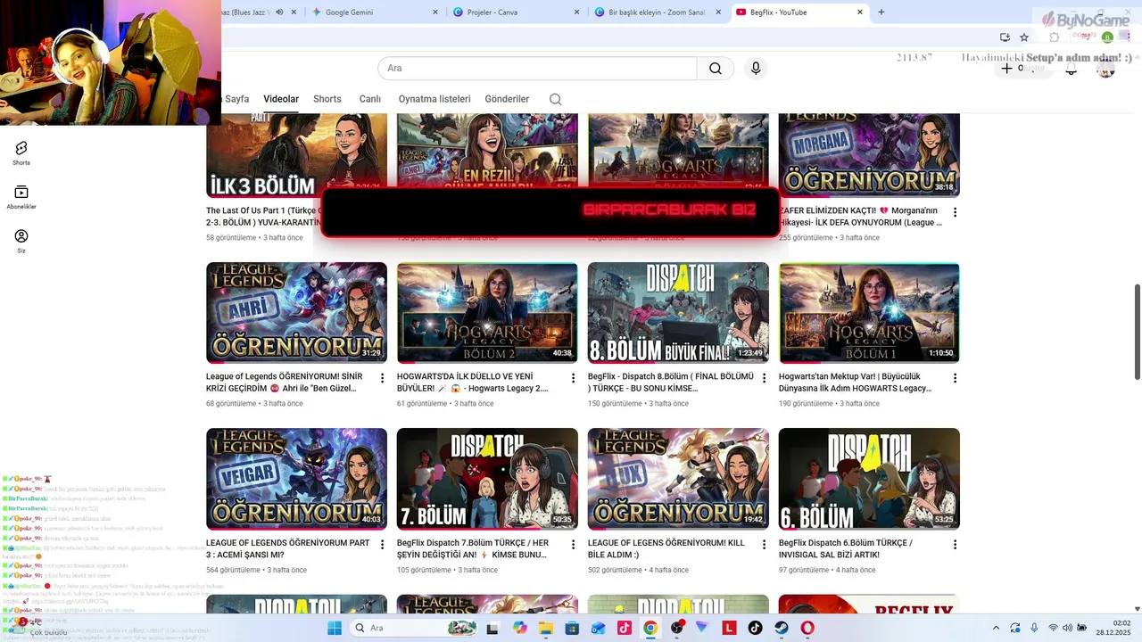Open options for ÖĞRENİYORUM PART 3 video
The height and width of the screenshot is (642, 1142).
(x=382, y=545)
